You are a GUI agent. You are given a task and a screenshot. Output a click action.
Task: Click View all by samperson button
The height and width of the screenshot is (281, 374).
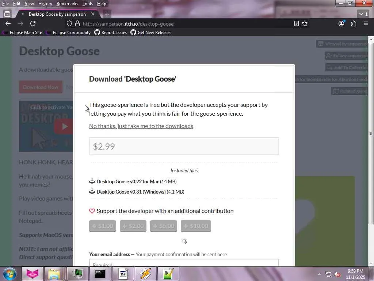point(342,44)
